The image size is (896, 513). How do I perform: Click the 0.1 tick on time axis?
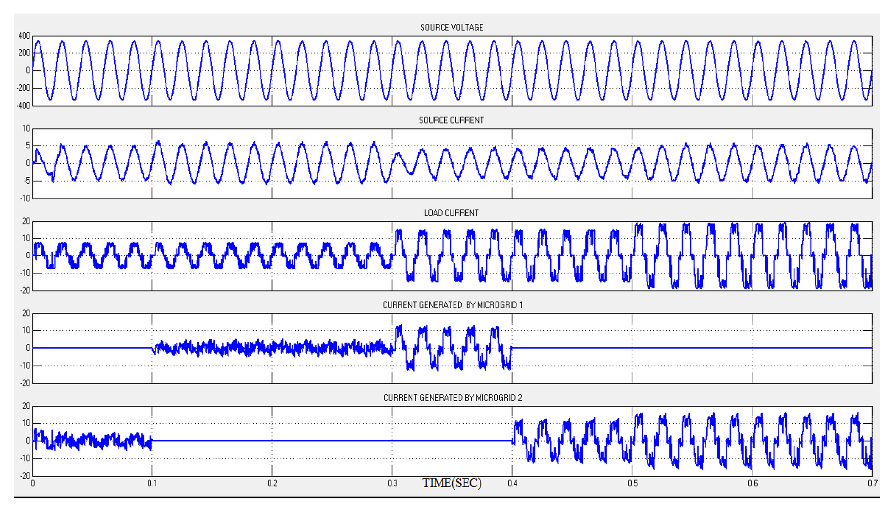coord(152,484)
